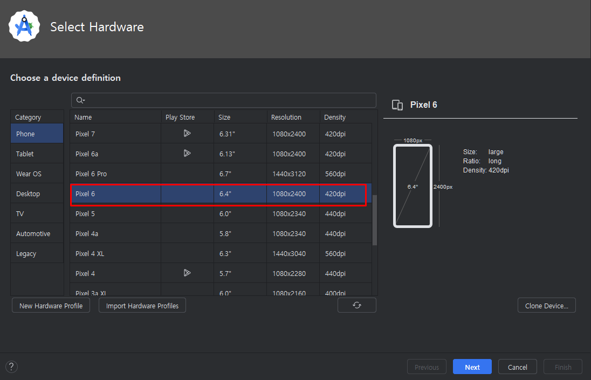Click the 440dpi cell in Pixel 5 row
The width and height of the screenshot is (591, 380).
tap(346, 213)
